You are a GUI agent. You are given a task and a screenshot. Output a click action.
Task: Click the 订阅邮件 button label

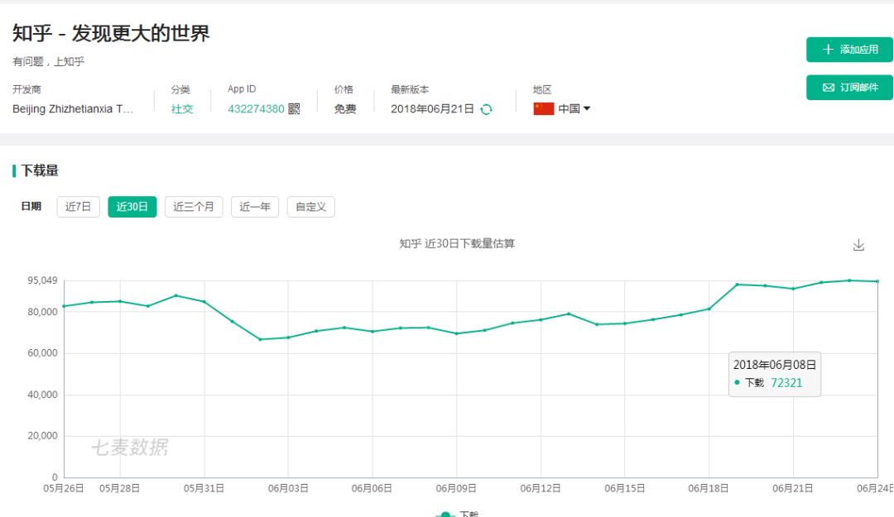click(x=858, y=87)
